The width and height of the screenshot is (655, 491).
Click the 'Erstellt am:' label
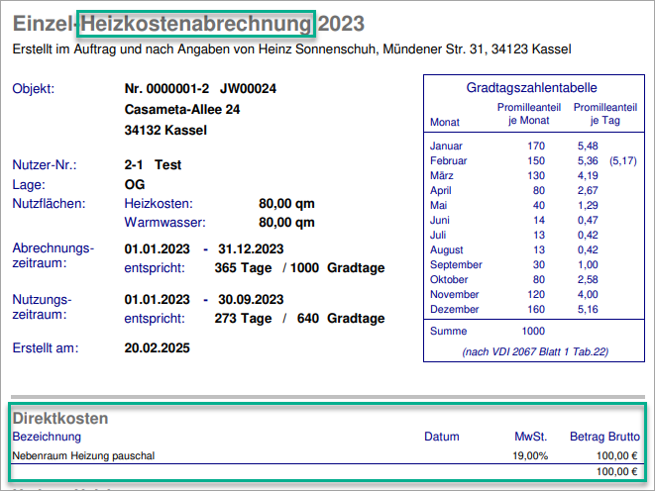(x=46, y=347)
